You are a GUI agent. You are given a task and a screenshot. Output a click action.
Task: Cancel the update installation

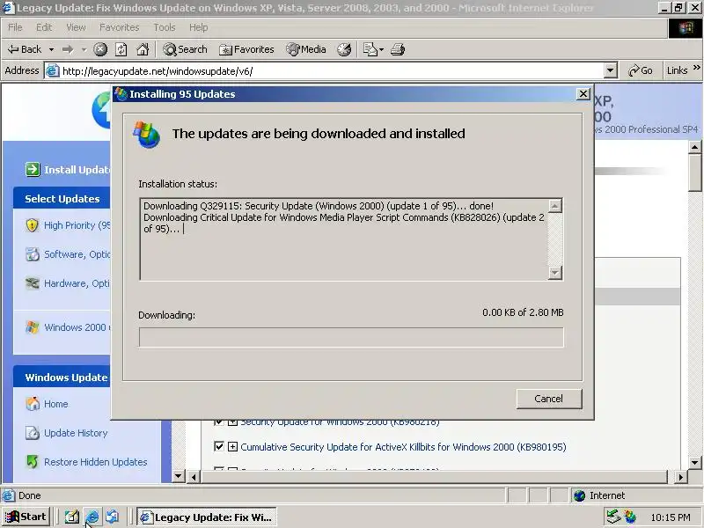548,399
